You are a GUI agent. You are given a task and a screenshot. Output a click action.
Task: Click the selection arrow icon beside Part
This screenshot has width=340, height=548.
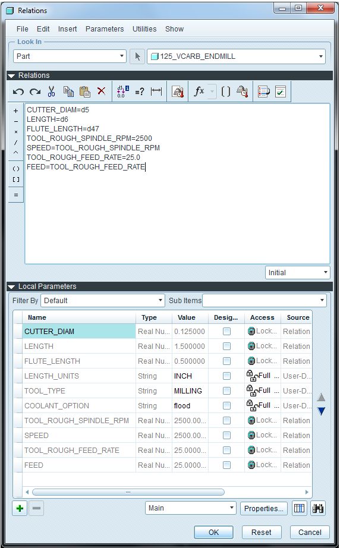point(137,56)
